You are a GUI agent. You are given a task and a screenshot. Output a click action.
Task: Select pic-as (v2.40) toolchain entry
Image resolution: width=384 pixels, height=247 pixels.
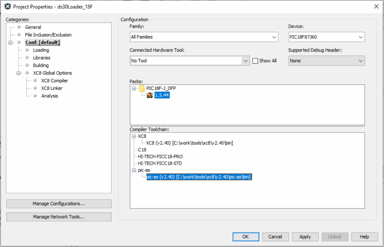click(x=199, y=177)
